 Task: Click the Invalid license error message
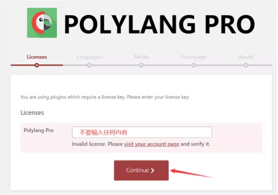tap(141, 144)
